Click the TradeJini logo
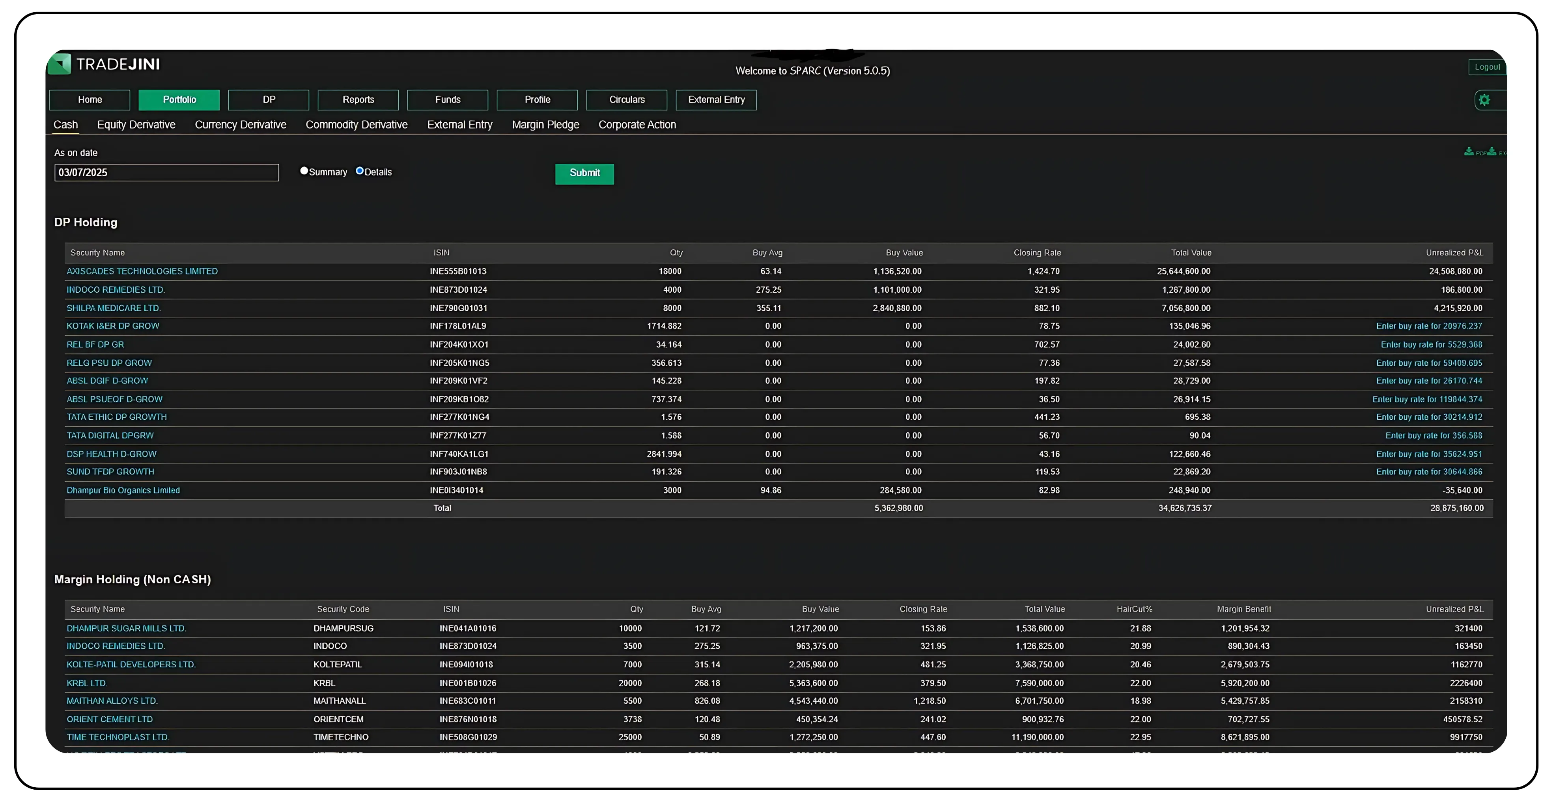This screenshot has height=807, width=1555. (104, 64)
